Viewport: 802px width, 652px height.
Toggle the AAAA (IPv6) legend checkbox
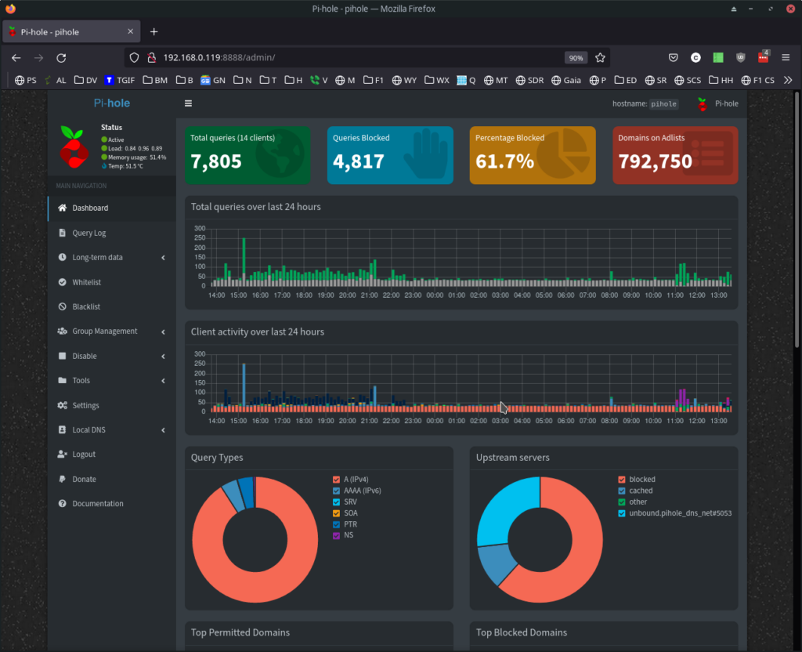pyautogui.click(x=336, y=491)
